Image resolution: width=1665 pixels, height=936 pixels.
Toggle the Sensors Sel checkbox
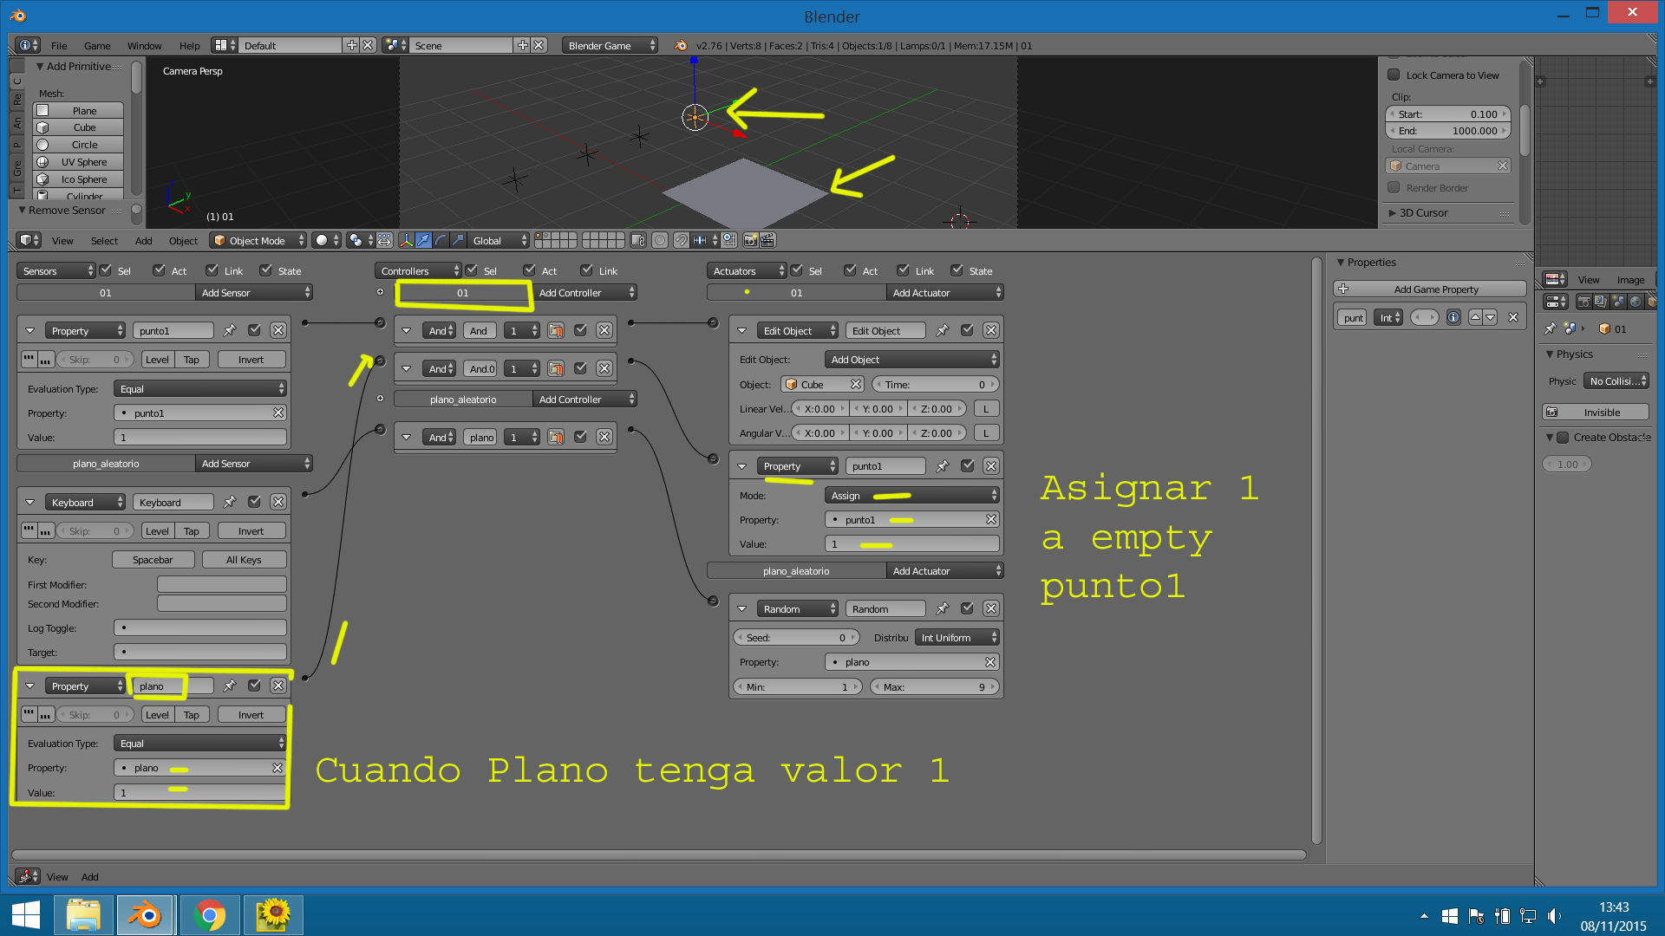[106, 270]
